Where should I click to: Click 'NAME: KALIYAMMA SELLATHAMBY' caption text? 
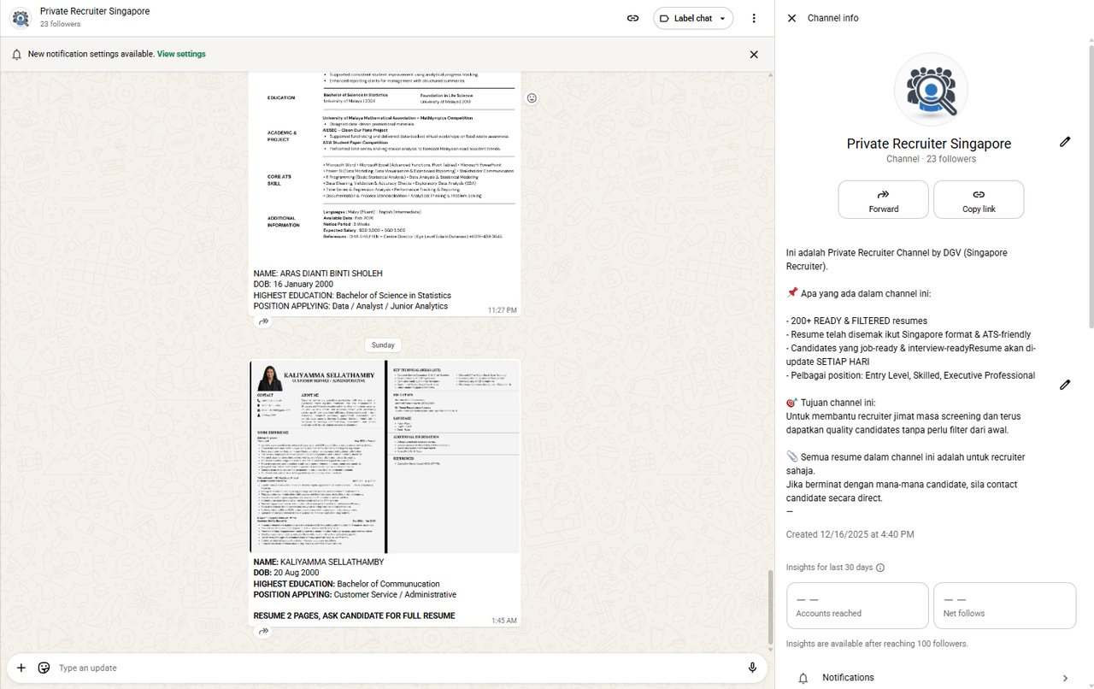(x=319, y=562)
